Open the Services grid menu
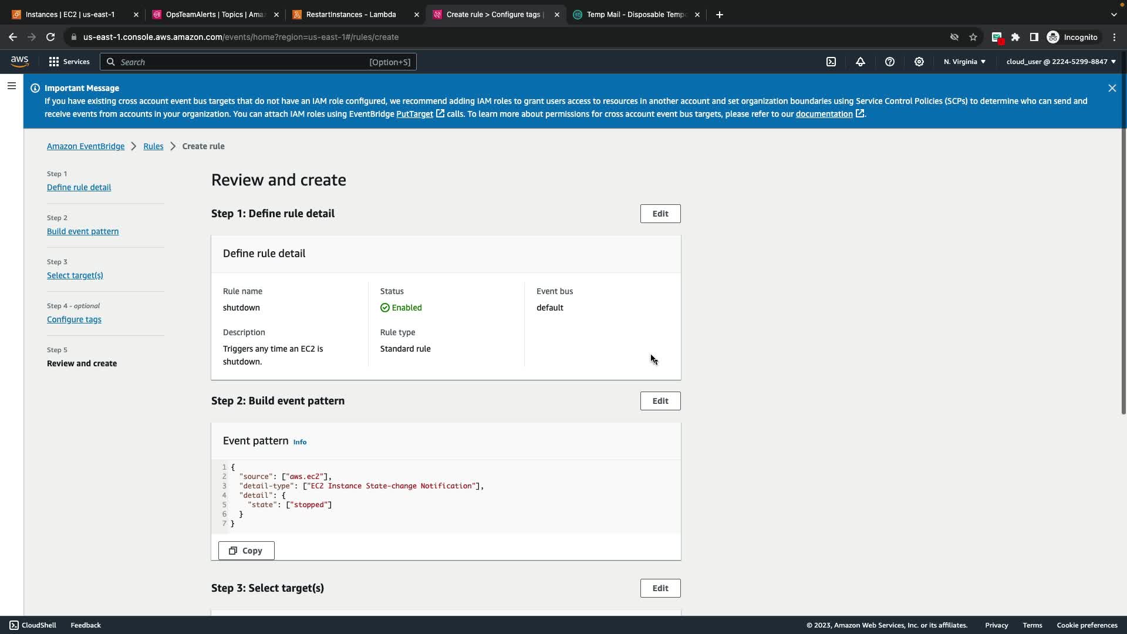 pyautogui.click(x=69, y=62)
